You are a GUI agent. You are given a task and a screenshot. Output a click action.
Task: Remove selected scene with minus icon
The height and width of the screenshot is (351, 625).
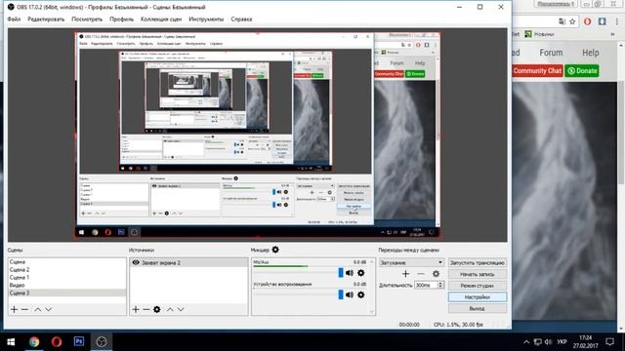24,309
